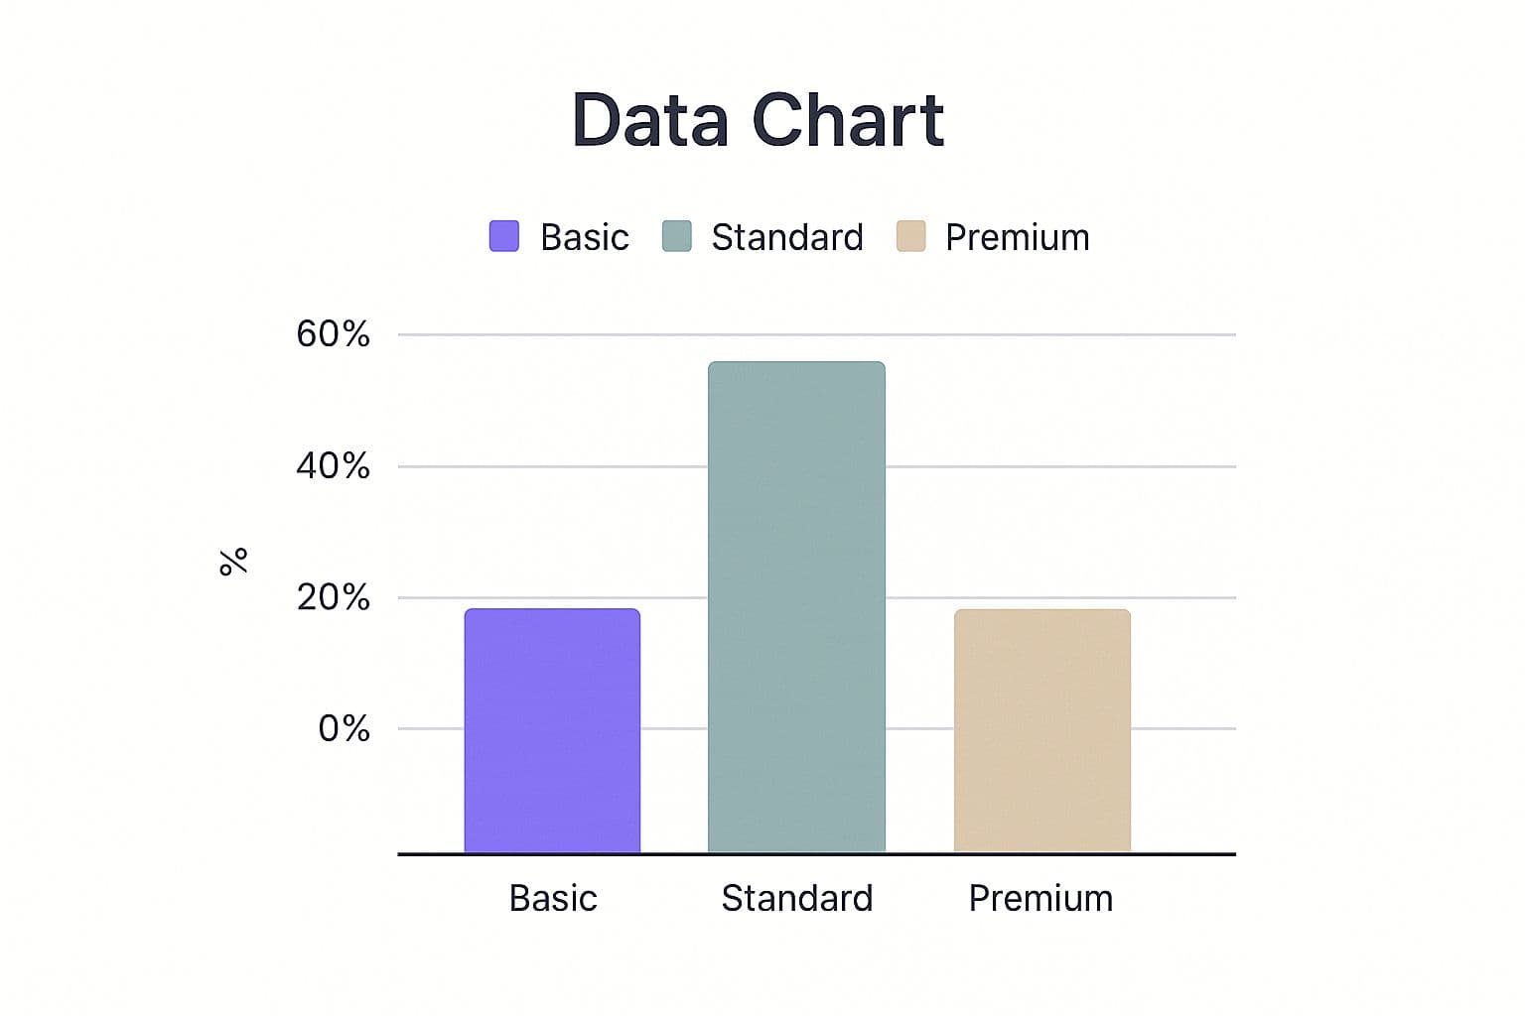1525x1016 pixels.
Task: Click the 40% y-axis tick label
Action: pyautogui.click(x=333, y=465)
